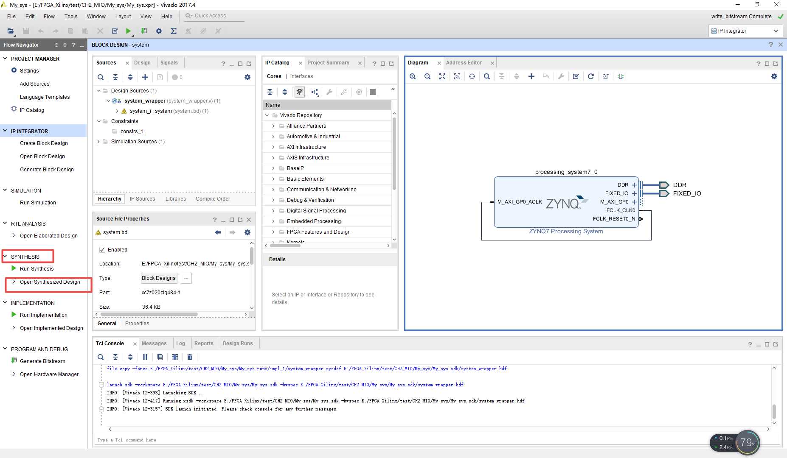Select the IP Sources tab in Sources panel
The height and width of the screenshot is (458, 787).
tap(142, 199)
